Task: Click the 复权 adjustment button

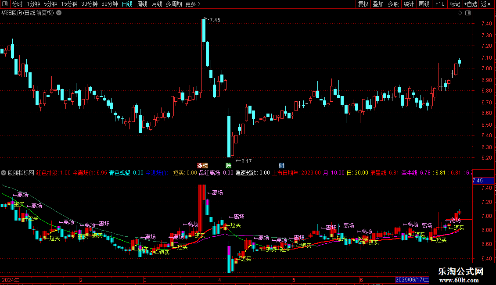Action: [363, 4]
